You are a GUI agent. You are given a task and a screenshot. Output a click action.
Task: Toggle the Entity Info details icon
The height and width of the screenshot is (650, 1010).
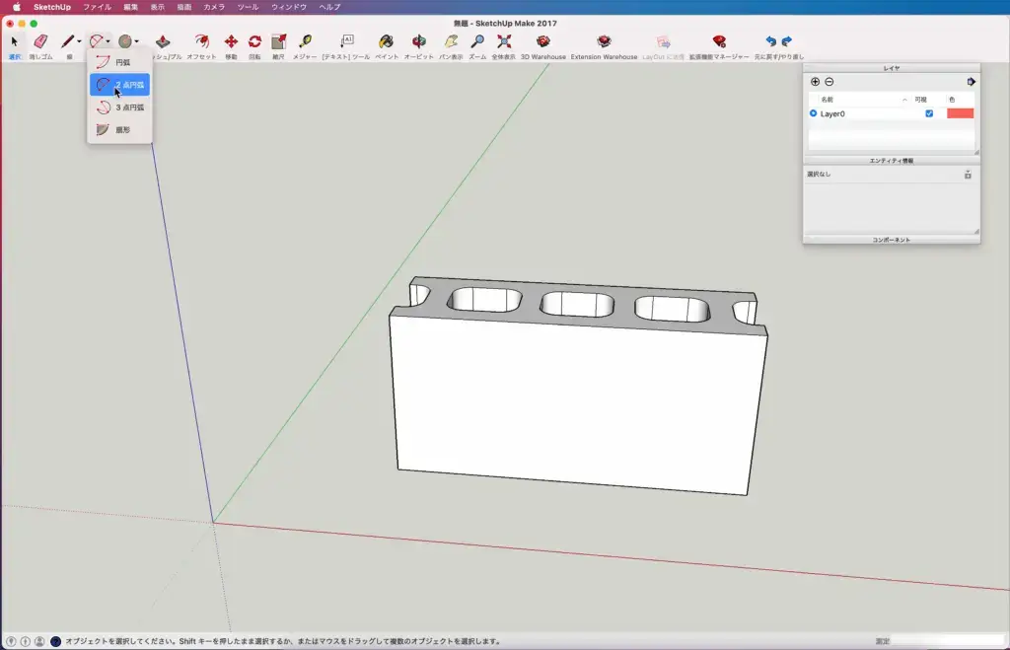(x=968, y=175)
